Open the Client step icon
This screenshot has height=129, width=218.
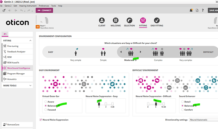tap(102, 21)
